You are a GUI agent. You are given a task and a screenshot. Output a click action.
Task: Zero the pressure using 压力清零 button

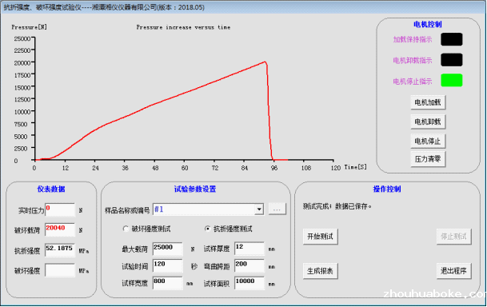tap(428, 159)
